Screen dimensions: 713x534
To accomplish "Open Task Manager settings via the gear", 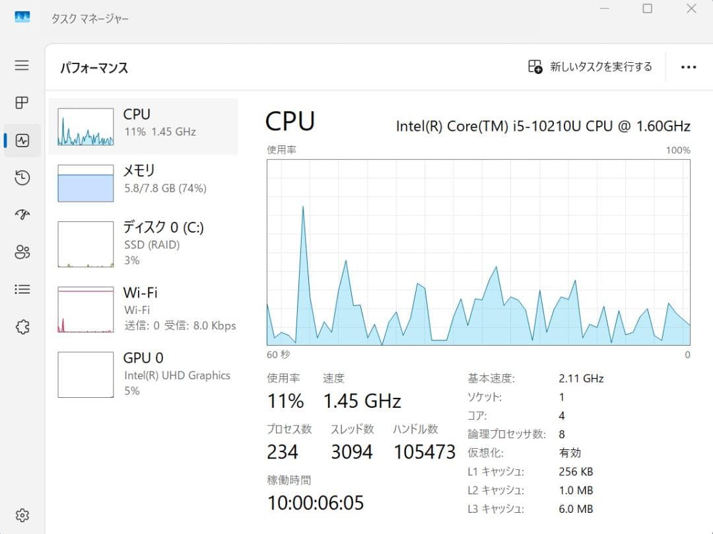I will click(22, 515).
